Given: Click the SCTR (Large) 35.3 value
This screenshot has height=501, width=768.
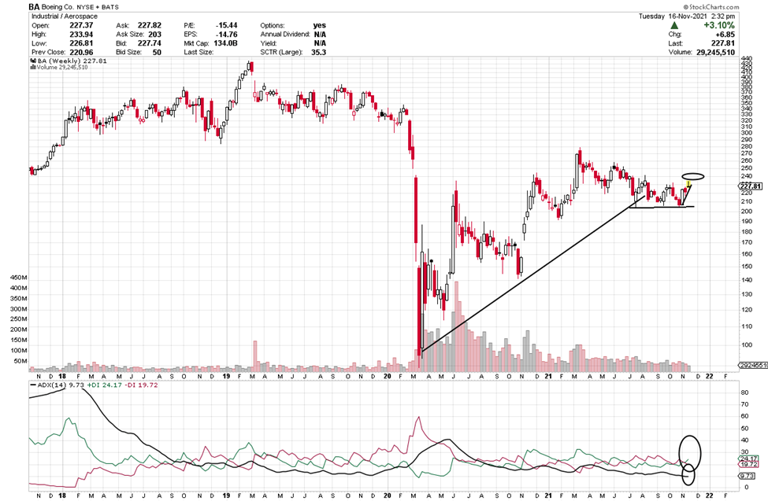Looking at the screenshot, I should pyautogui.click(x=319, y=52).
